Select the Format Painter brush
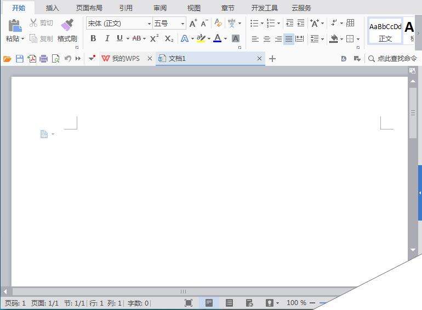Screen dimensions: 422x310 click(x=67, y=25)
